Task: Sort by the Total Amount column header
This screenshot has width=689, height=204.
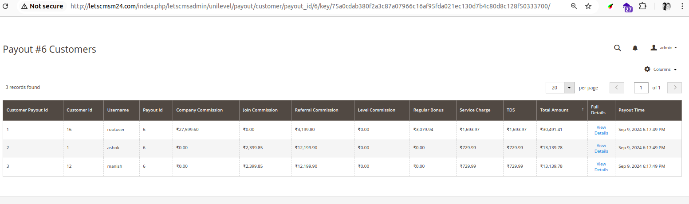Action: [561, 110]
